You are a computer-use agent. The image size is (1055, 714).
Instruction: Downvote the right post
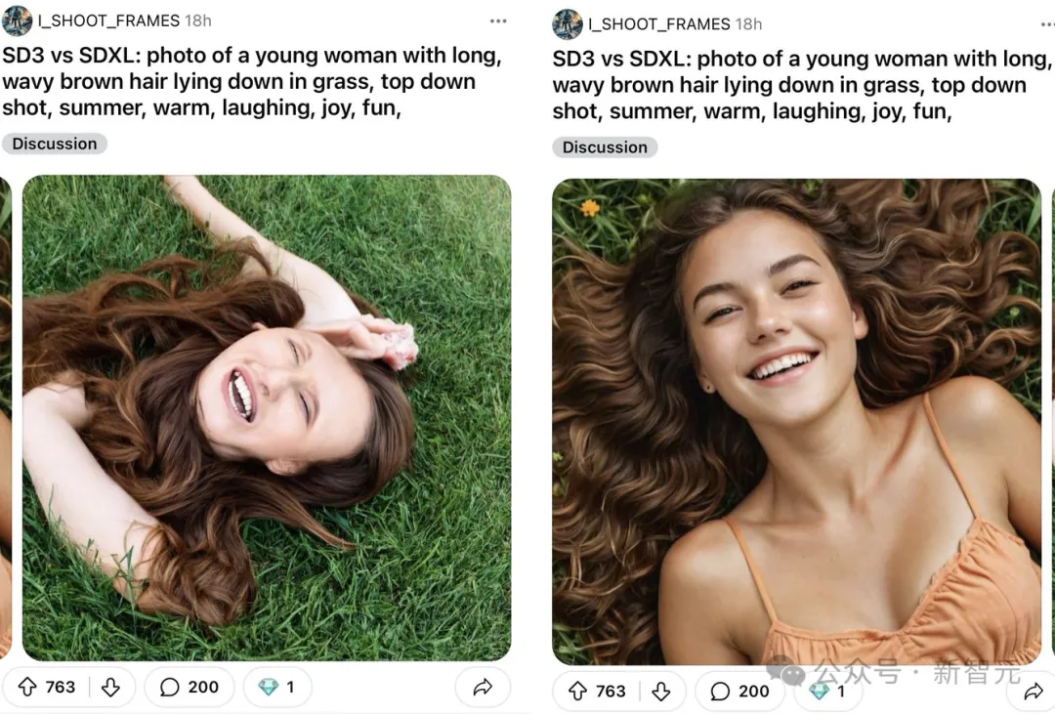tap(661, 692)
